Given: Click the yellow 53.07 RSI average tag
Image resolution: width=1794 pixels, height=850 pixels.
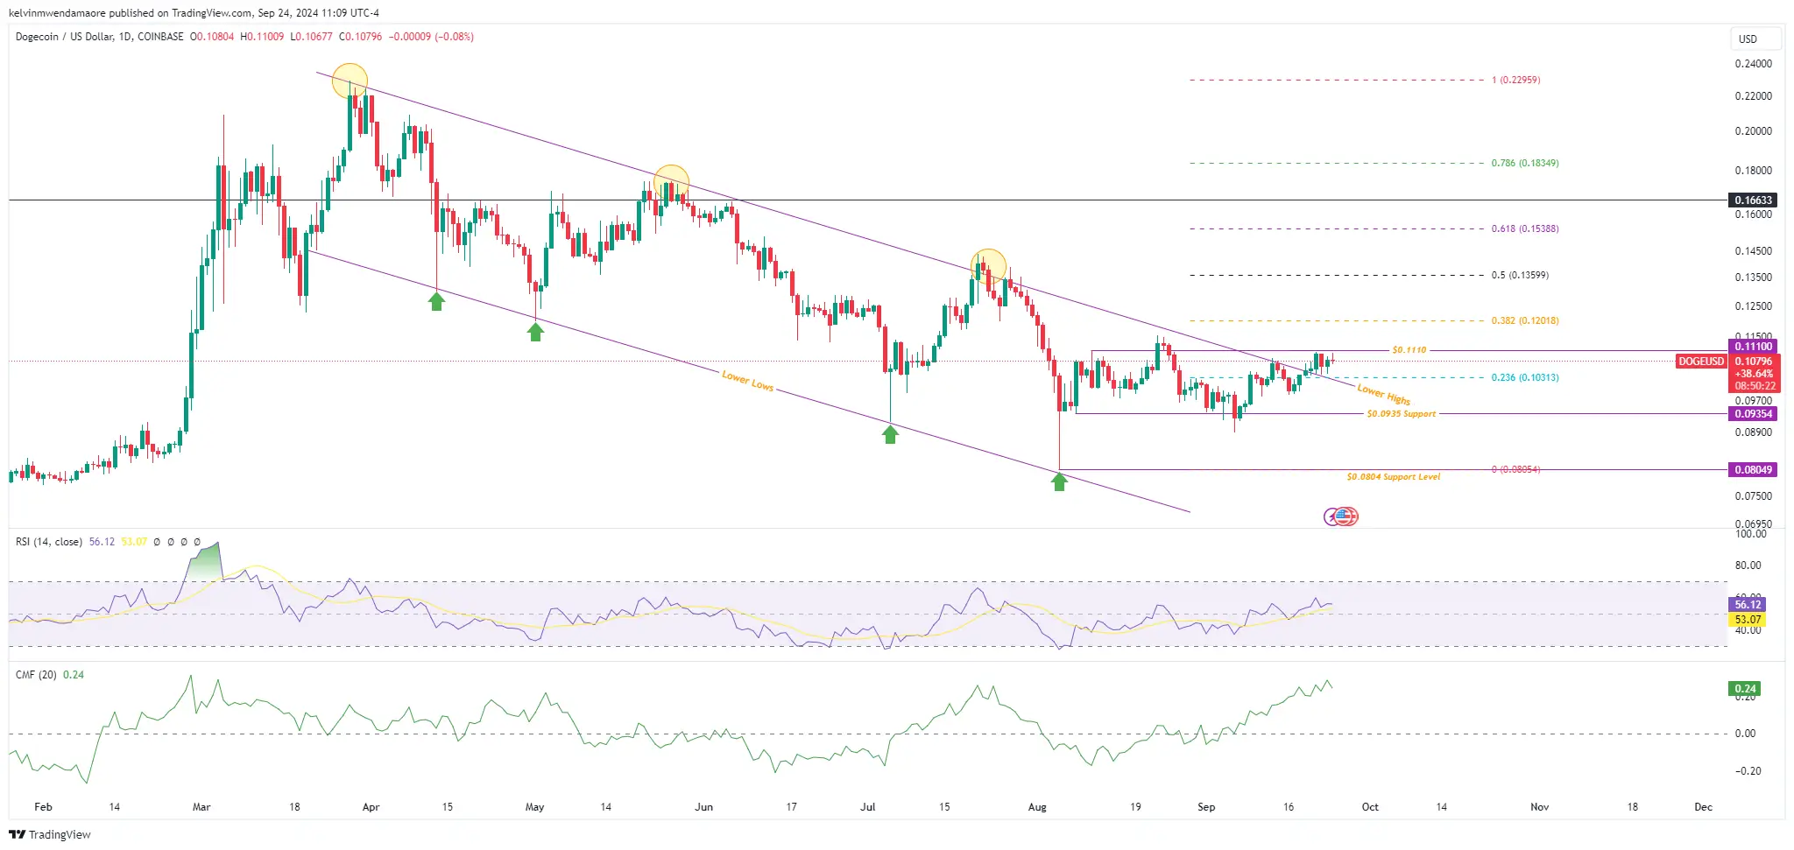Looking at the screenshot, I should 1748,620.
